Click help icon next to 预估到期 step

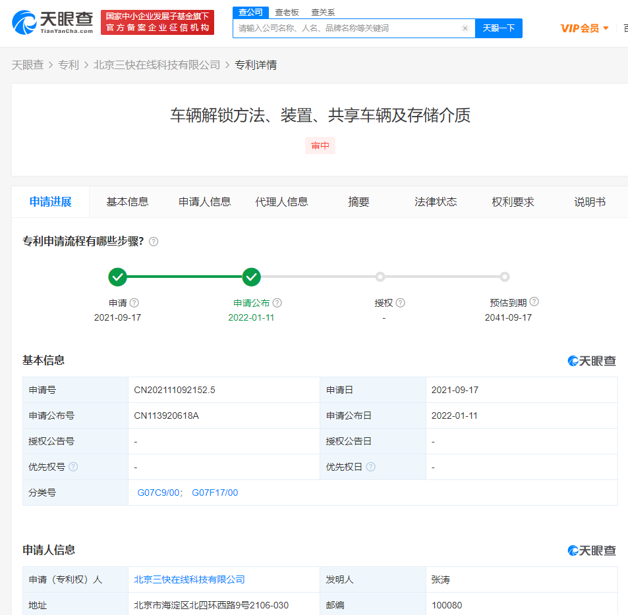(534, 302)
